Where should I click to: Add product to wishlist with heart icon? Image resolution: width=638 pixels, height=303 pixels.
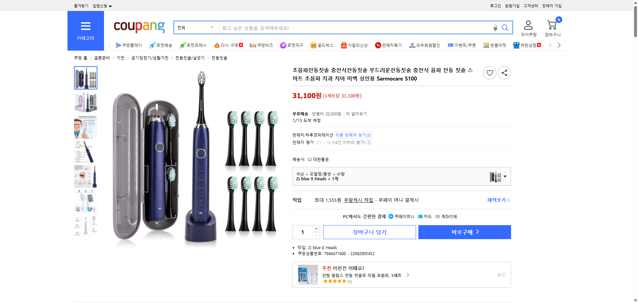point(489,73)
